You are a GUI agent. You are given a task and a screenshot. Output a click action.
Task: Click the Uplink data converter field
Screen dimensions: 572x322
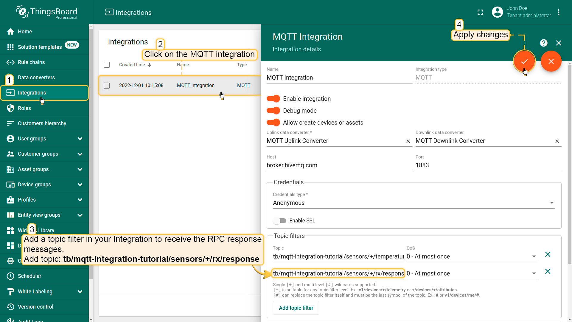(335, 141)
